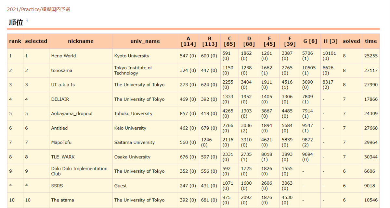
Task: Click Antitled's D score 3036 (2)
Action: [249, 128]
